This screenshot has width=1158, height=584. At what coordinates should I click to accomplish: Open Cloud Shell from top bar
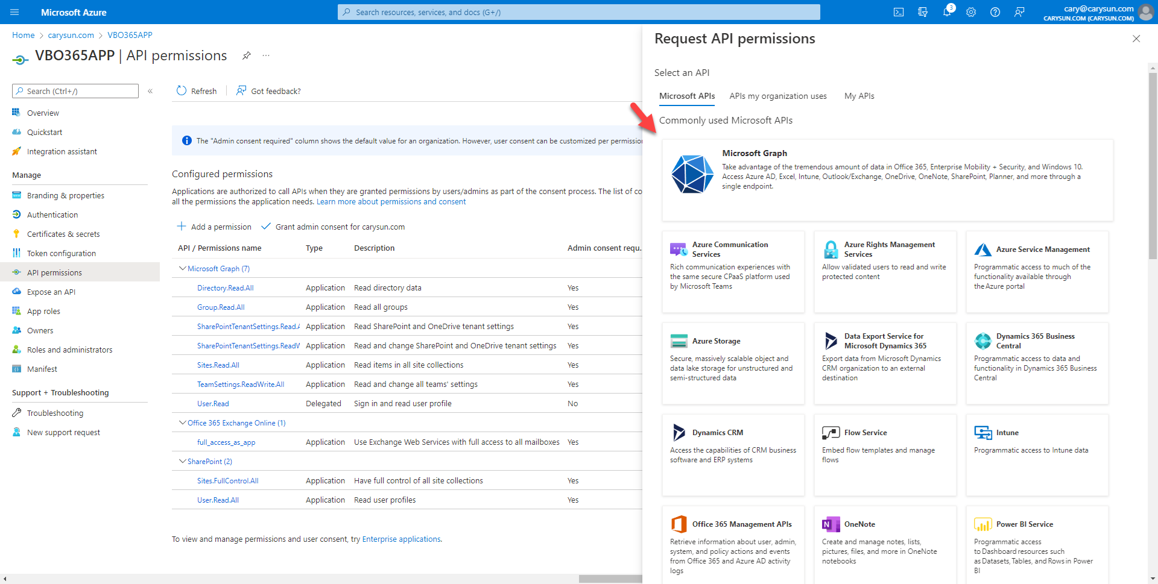899,12
